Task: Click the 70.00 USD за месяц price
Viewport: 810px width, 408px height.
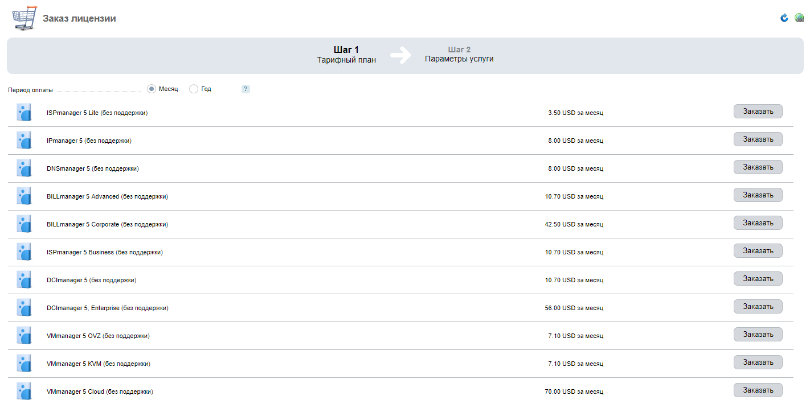Action: 574,391
